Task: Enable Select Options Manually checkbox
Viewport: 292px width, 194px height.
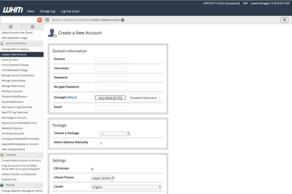Action: coord(101,143)
